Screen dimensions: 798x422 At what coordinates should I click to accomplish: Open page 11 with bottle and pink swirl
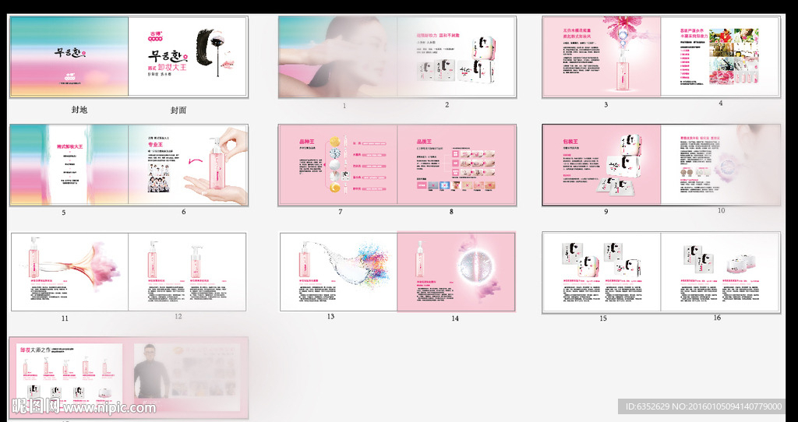[x=69, y=272]
